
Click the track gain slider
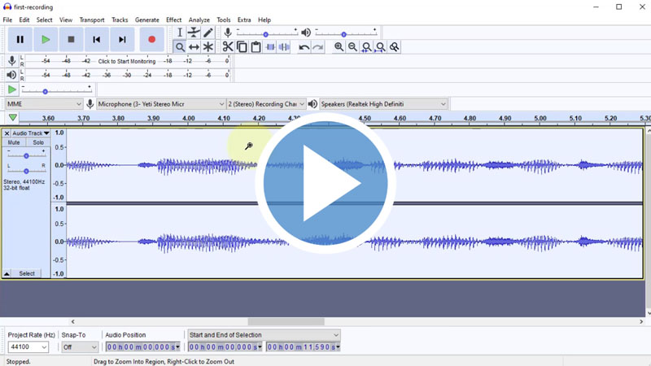tap(26, 155)
